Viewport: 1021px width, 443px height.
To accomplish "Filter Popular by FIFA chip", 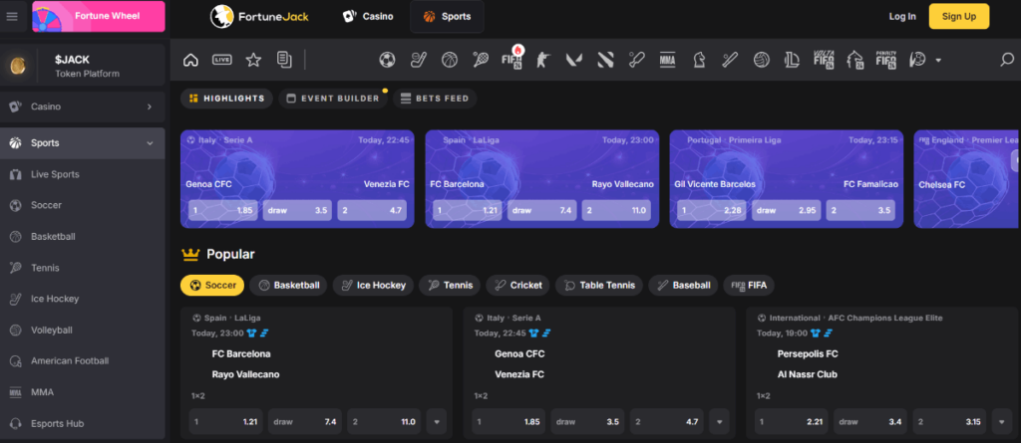I will click(749, 285).
